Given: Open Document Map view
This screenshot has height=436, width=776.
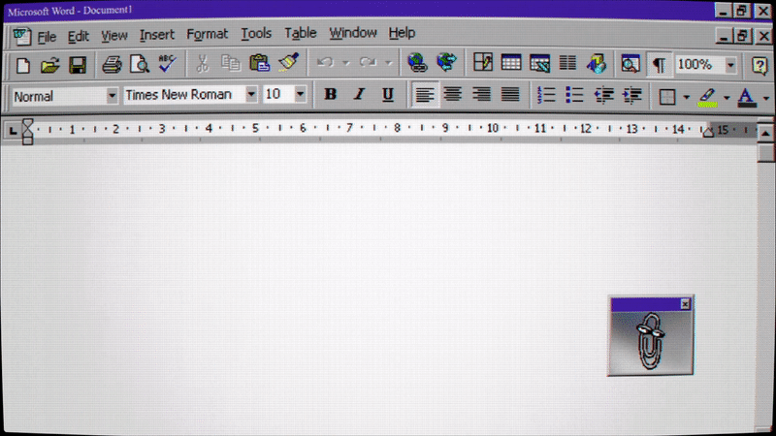Looking at the screenshot, I should [x=630, y=64].
